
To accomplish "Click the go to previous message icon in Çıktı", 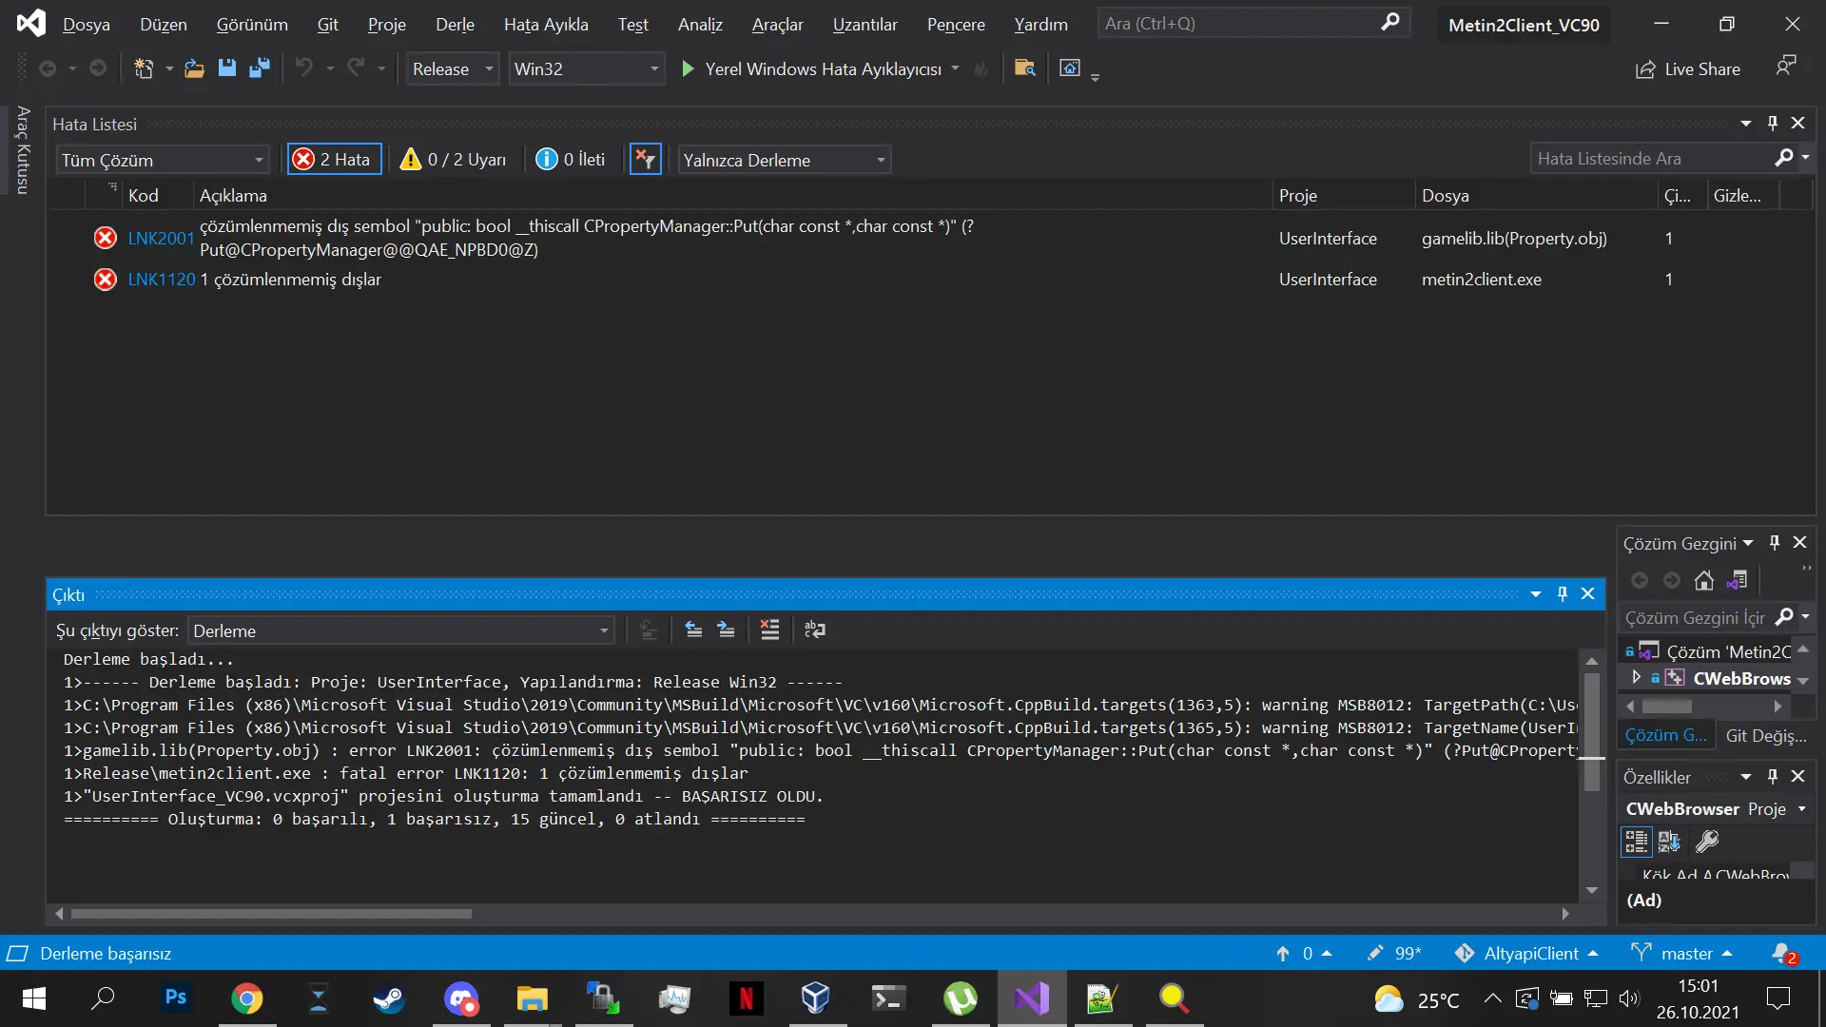I will tap(693, 630).
